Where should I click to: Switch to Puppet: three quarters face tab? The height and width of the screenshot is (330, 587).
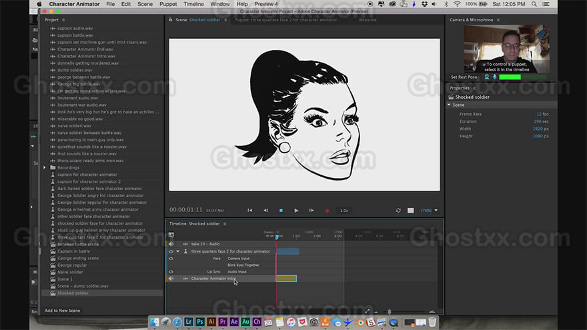coord(286,20)
